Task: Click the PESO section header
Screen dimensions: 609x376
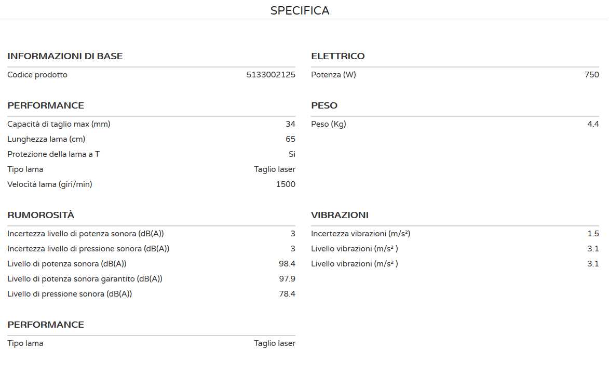Action: 324,105
